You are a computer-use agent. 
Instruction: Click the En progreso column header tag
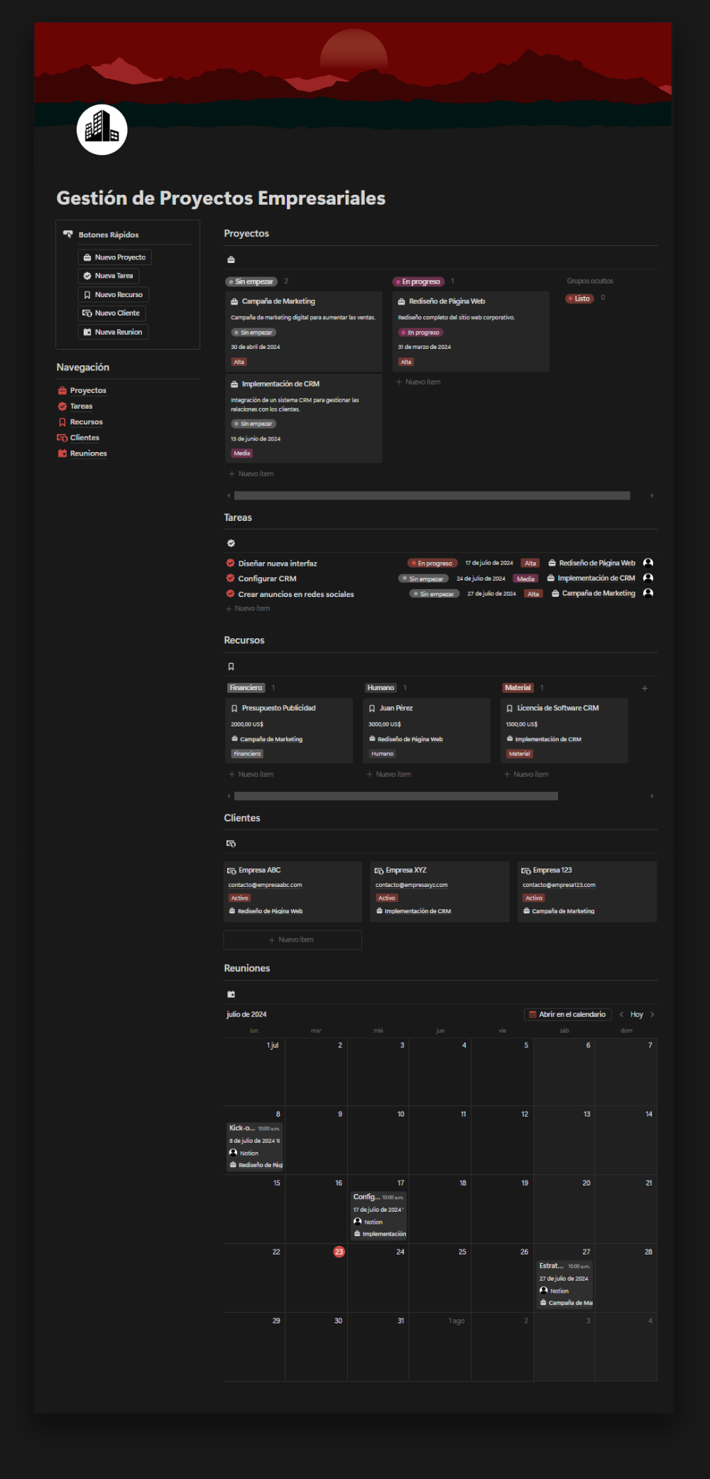(x=418, y=281)
